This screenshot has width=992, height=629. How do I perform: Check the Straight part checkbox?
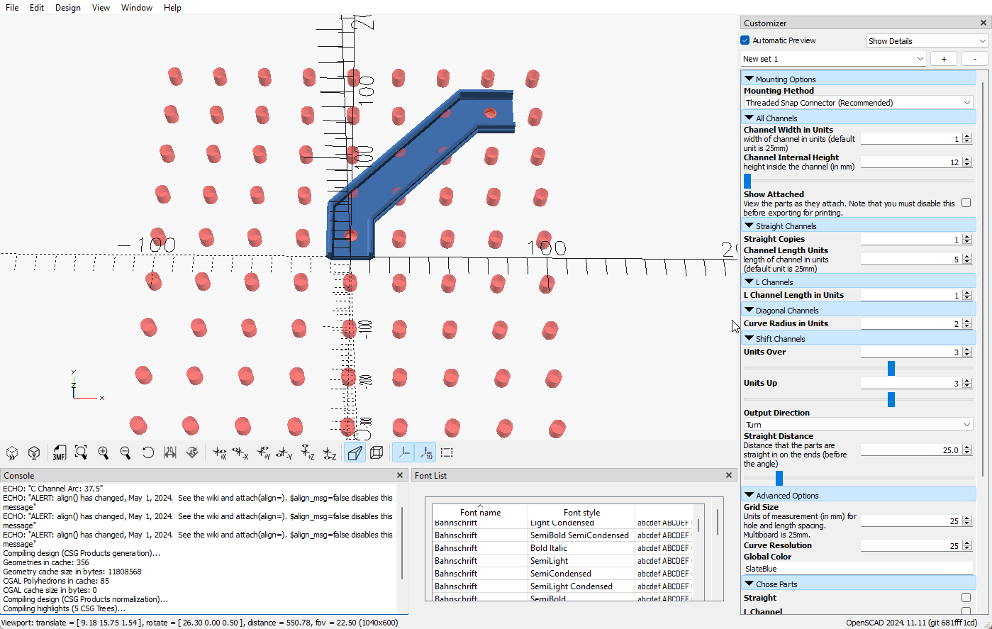[966, 598]
